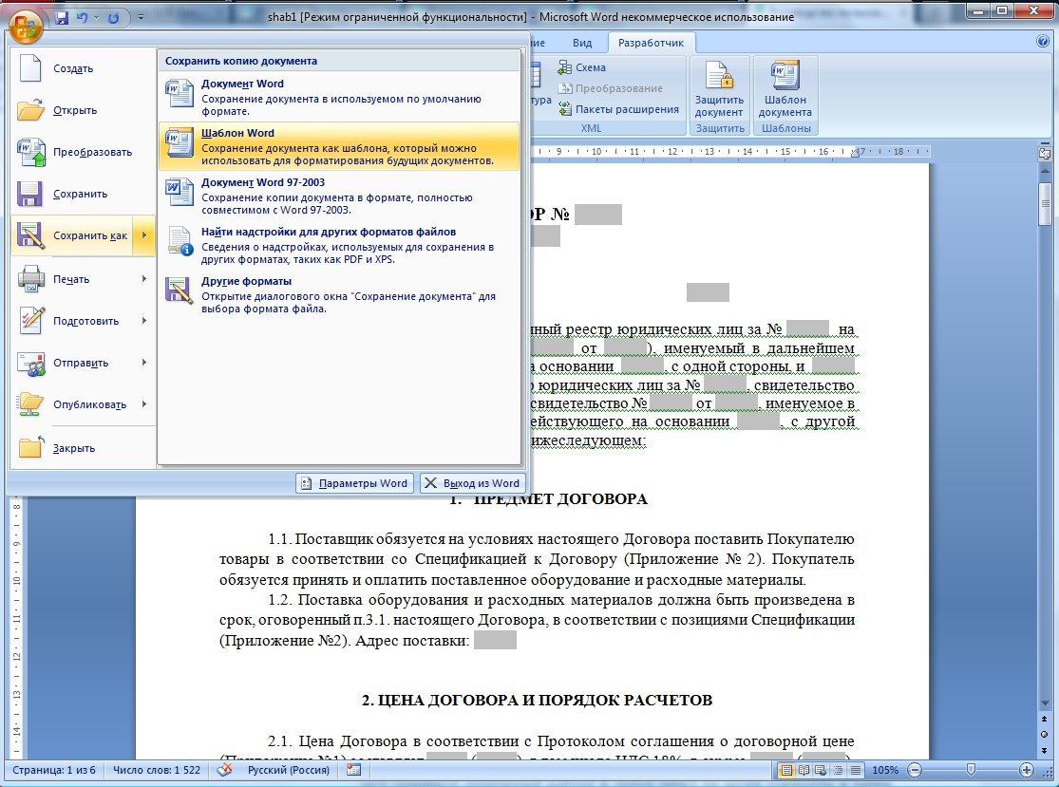This screenshot has height=787, width=1059.
Task: Click the Undo arrow icon
Action: click(x=83, y=17)
